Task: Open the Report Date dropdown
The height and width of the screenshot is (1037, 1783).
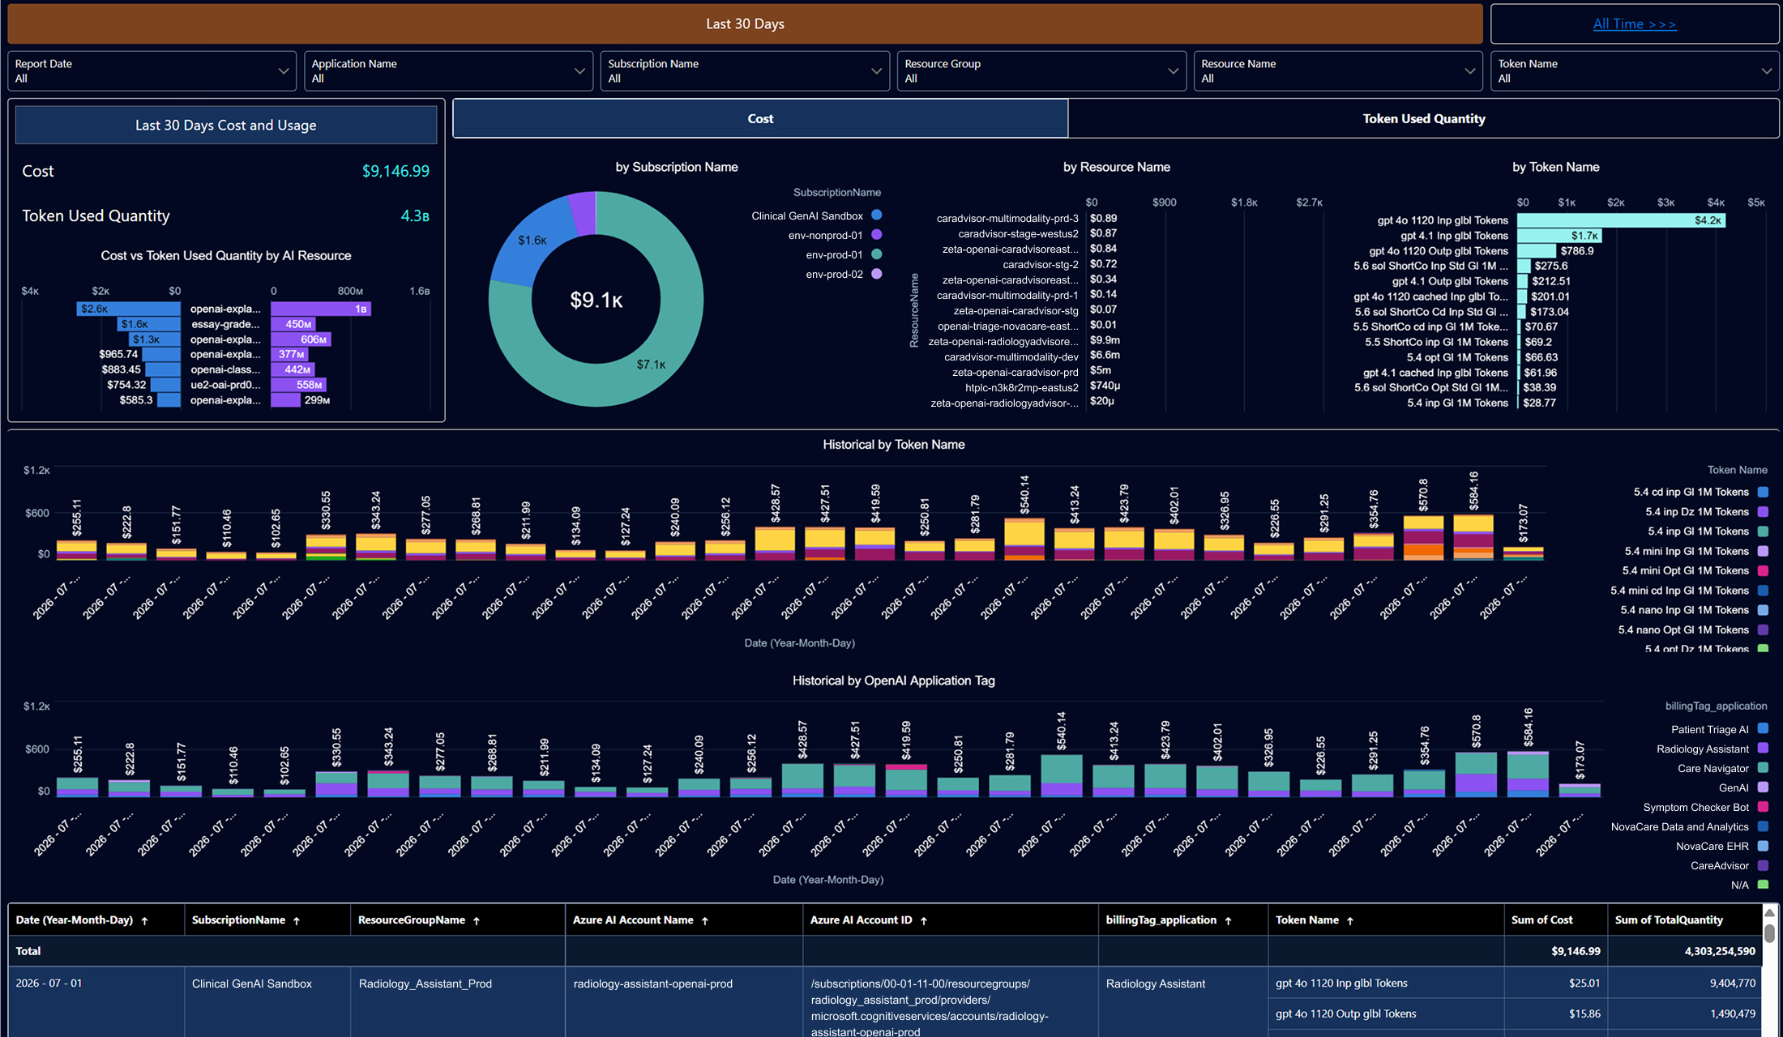Action: [152, 71]
